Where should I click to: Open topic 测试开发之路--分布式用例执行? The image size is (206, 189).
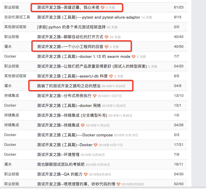pyautogui.click(x=64, y=96)
